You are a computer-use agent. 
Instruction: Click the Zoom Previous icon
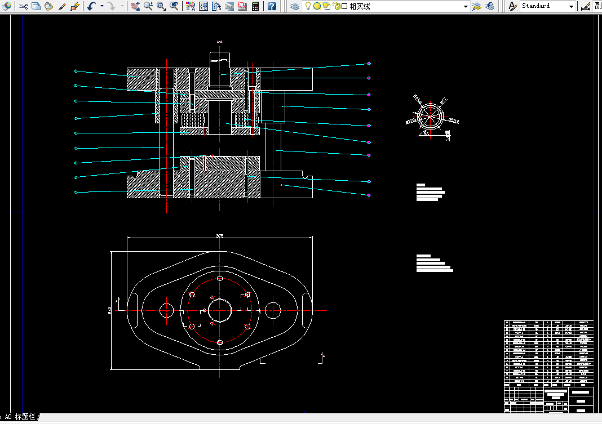coord(174,6)
